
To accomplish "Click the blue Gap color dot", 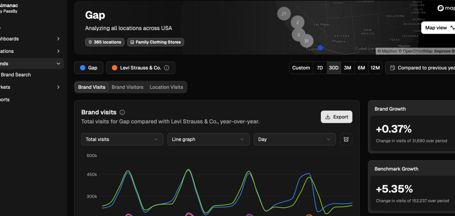I will [x=83, y=68].
